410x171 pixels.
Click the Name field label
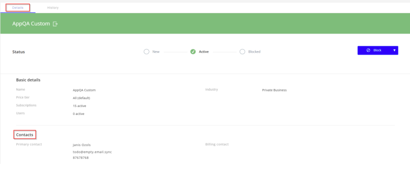(x=20, y=89)
